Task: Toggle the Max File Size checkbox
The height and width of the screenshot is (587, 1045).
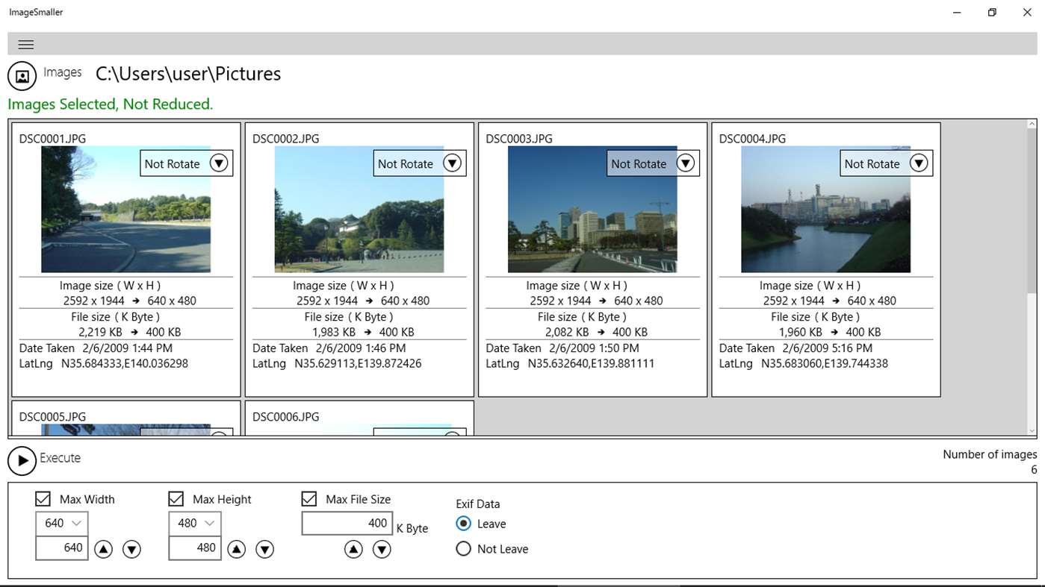Action: 309,499
